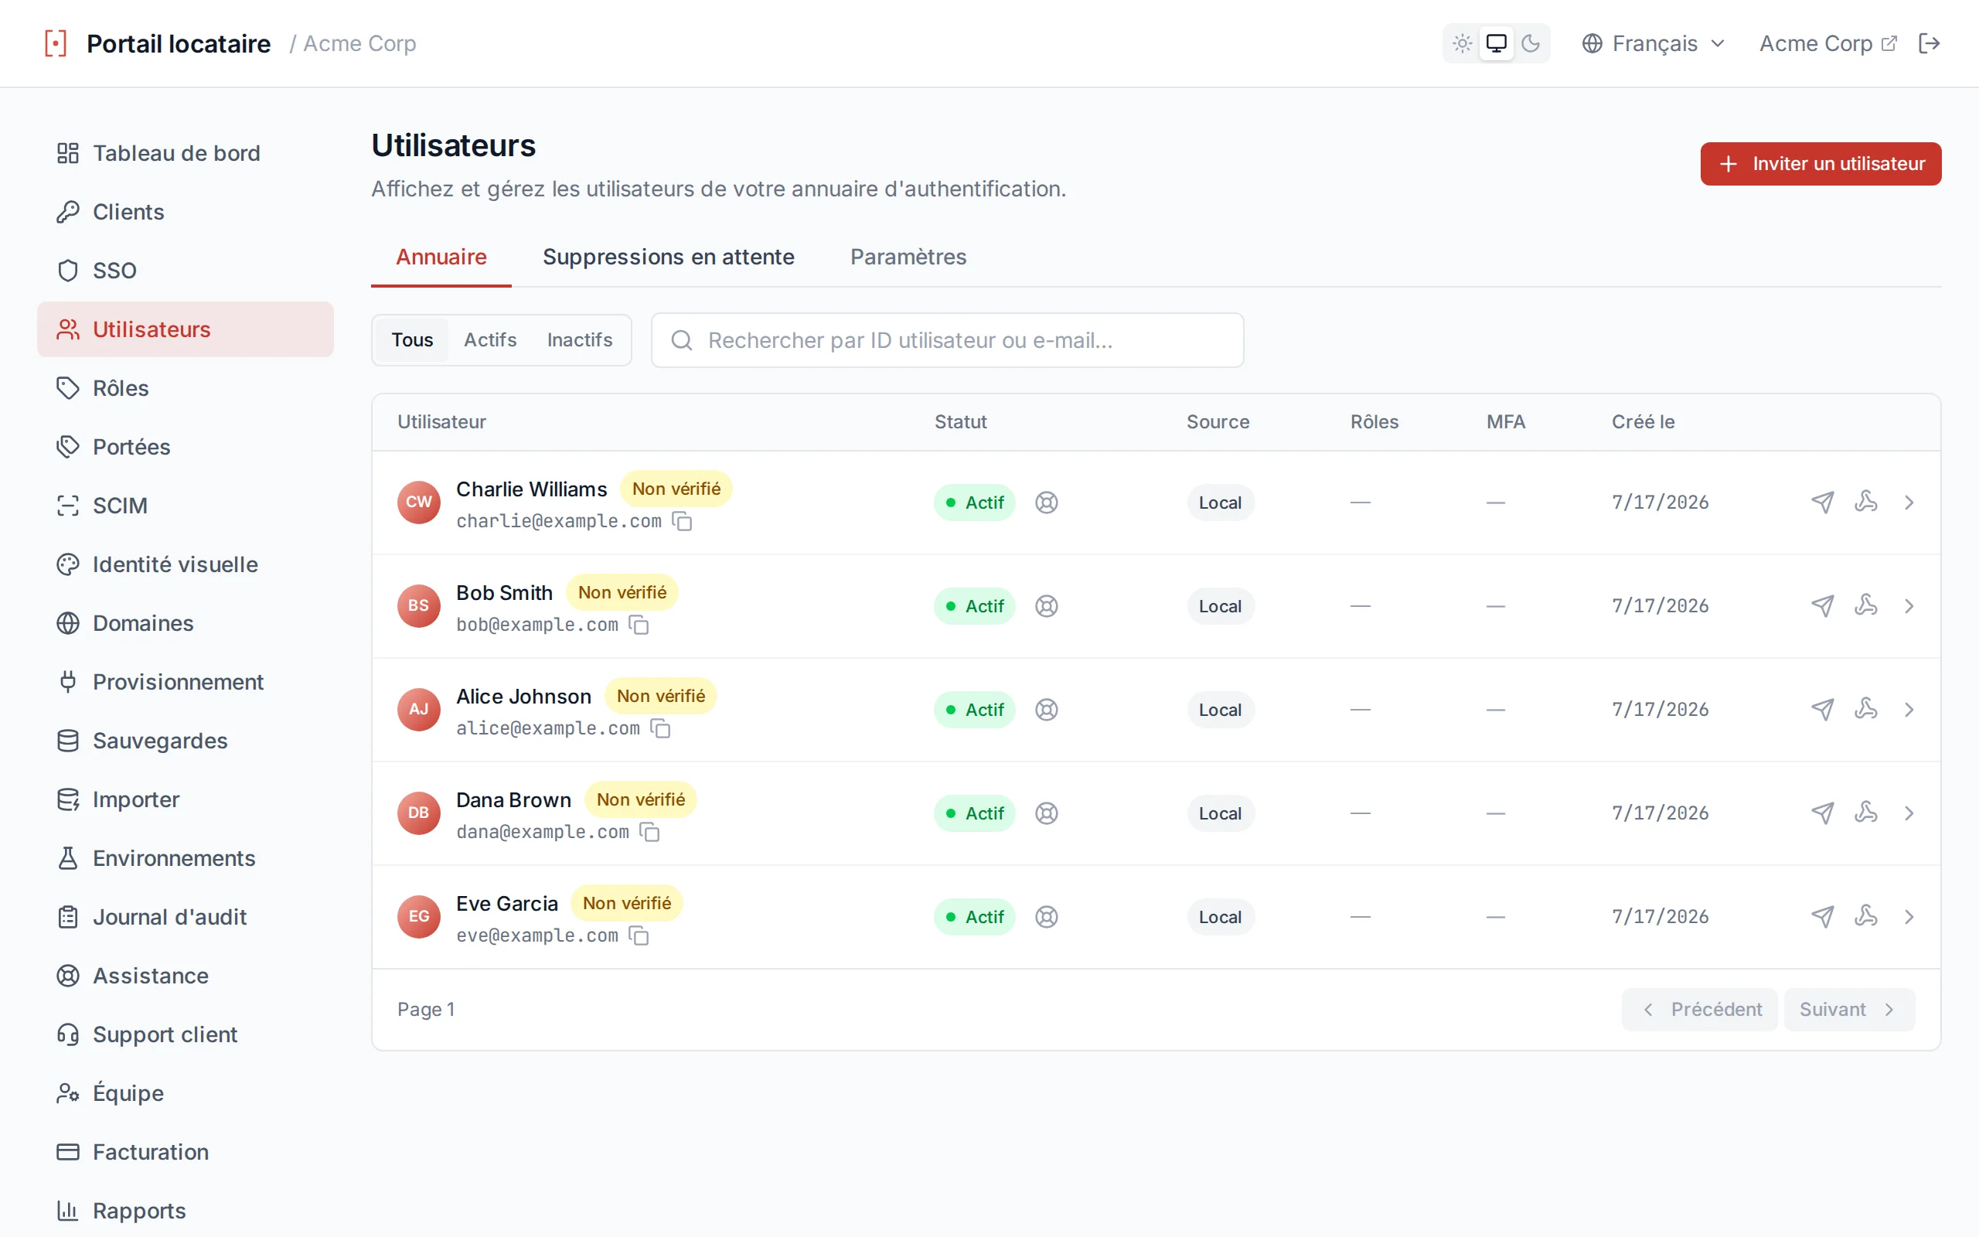Open Rôles in the sidebar
1979x1237 pixels.
coord(186,388)
